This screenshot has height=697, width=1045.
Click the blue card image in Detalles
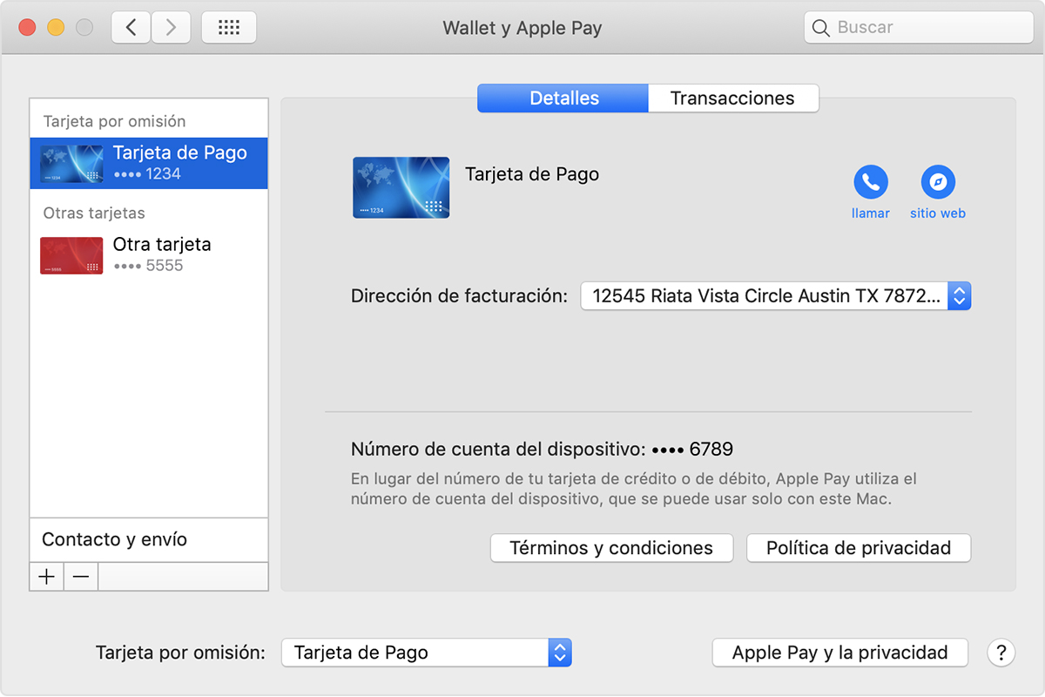click(x=401, y=187)
